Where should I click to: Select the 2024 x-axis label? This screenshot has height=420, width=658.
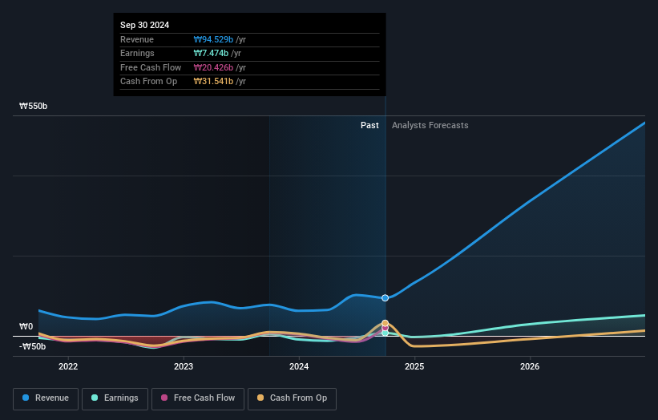pos(299,366)
